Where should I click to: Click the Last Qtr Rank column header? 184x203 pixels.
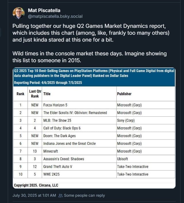coord(35,94)
